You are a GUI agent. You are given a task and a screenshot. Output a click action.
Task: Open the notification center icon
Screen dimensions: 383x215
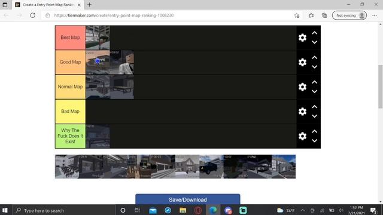pyautogui.click(x=373, y=210)
